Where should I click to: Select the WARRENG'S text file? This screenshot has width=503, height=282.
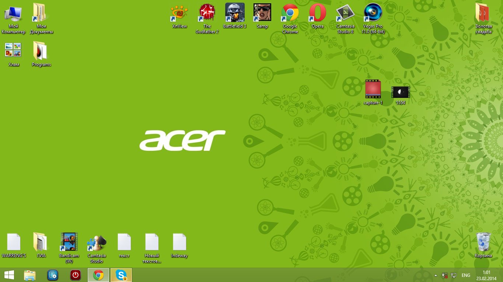coord(14,245)
